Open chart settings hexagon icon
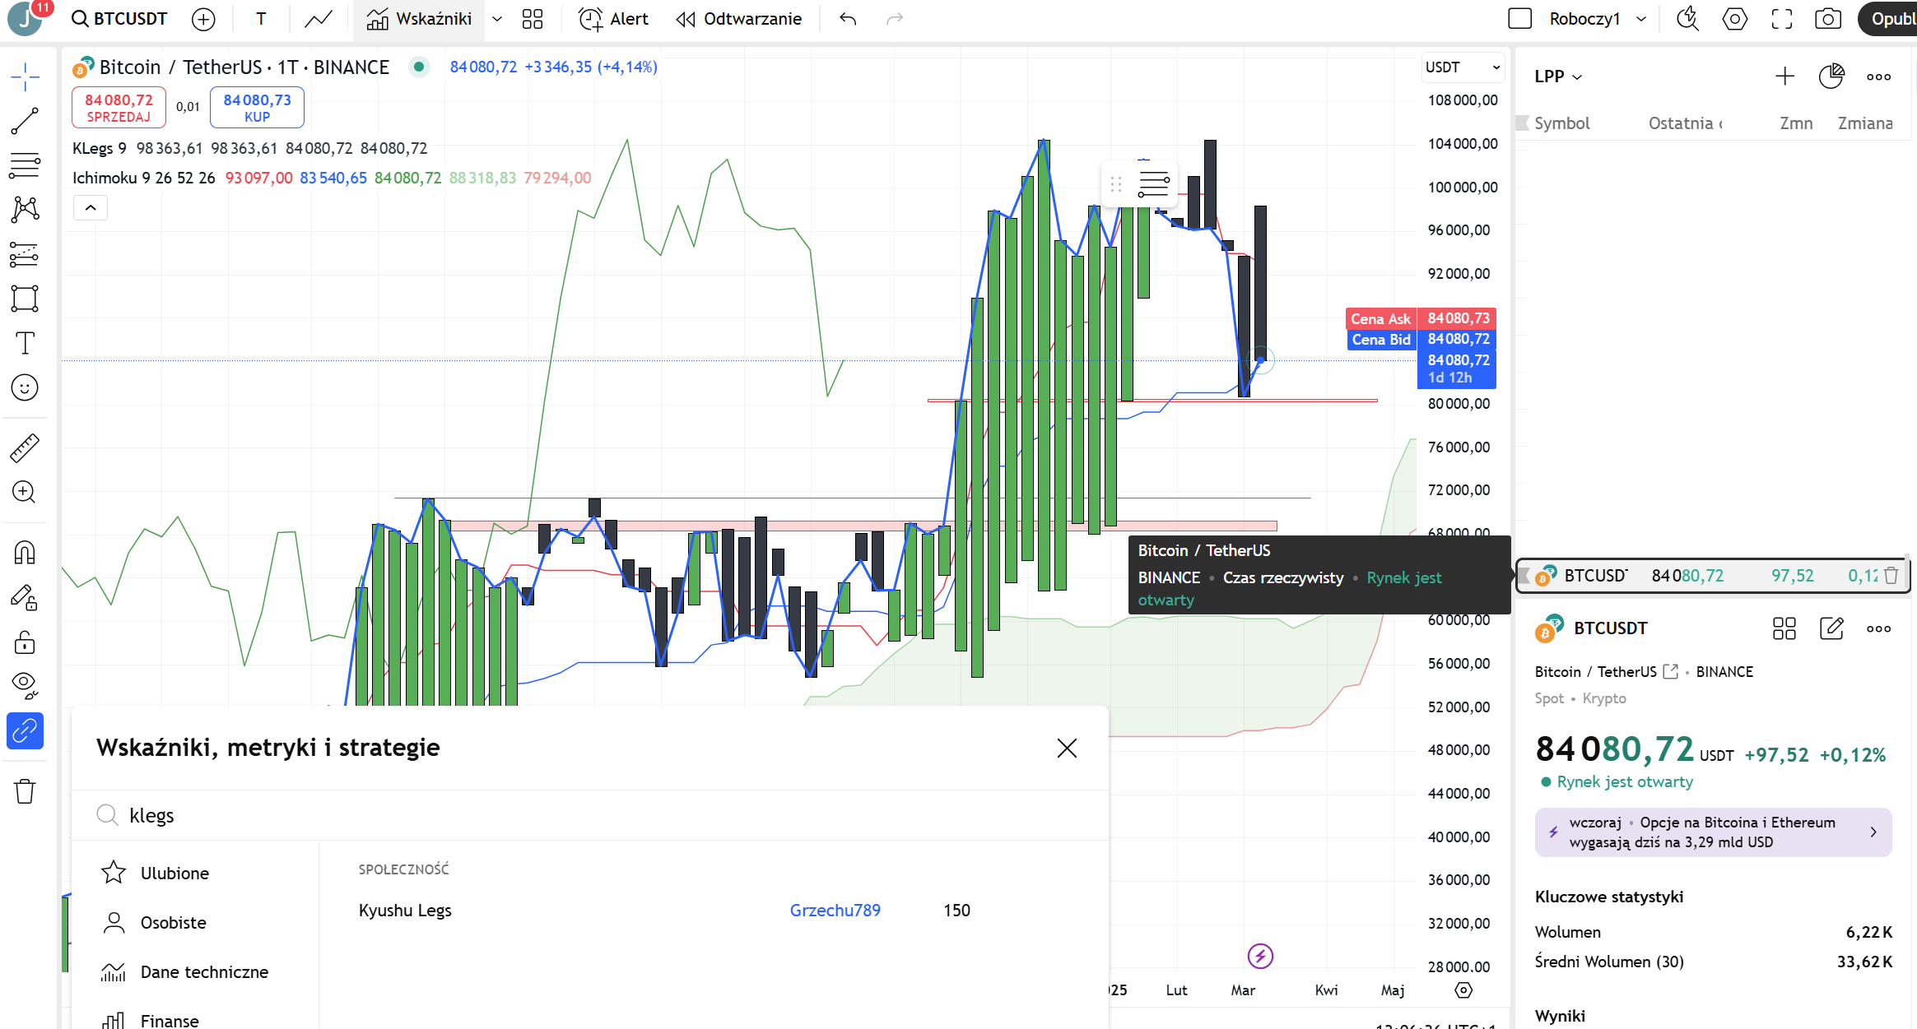 (1734, 19)
